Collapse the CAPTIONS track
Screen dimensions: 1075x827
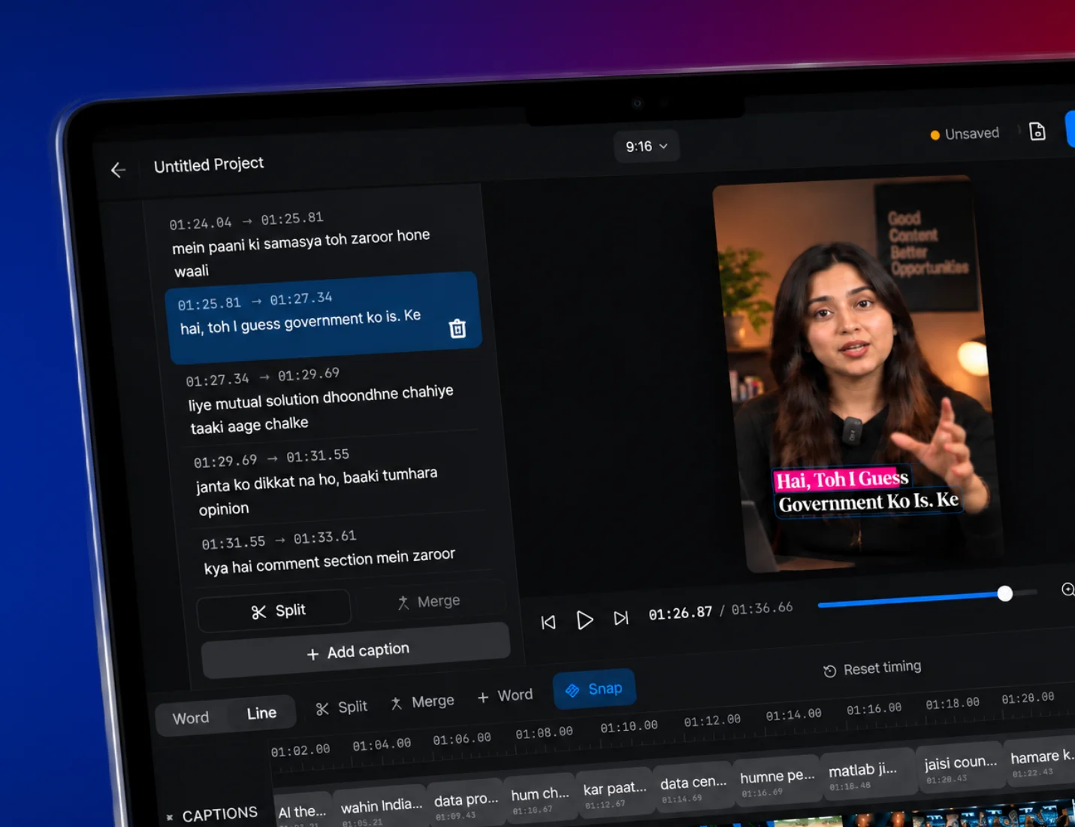pos(170,816)
